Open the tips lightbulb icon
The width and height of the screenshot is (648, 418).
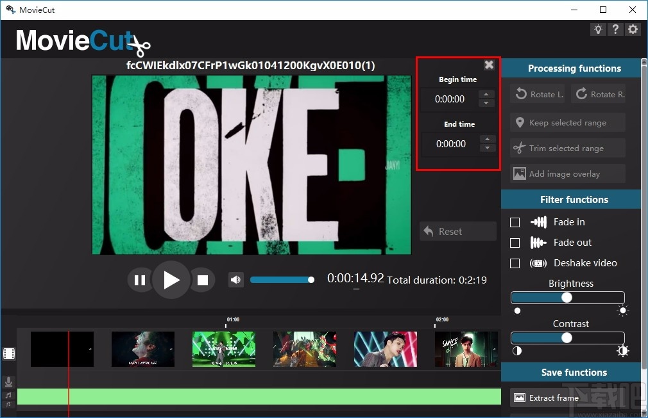click(x=598, y=29)
